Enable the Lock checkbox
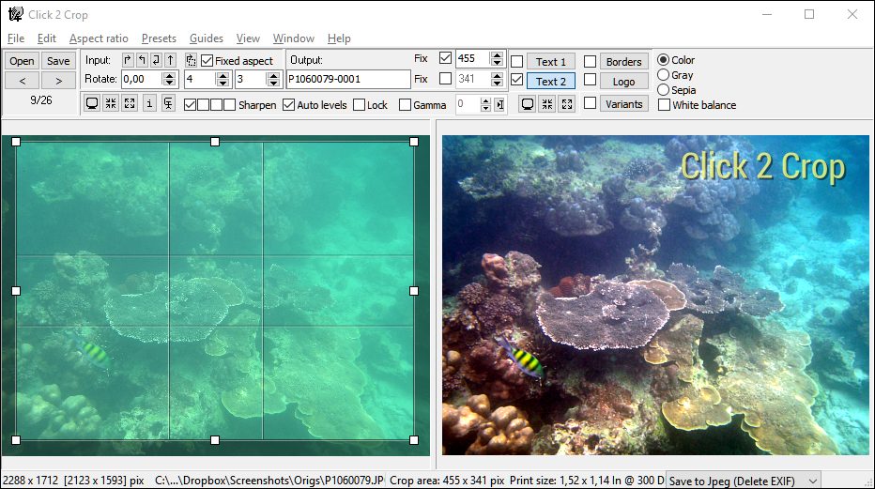The image size is (875, 489). (360, 105)
